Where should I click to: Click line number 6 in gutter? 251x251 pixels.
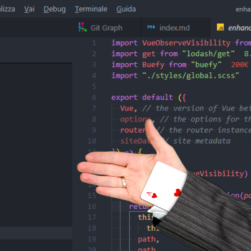(x=94, y=97)
